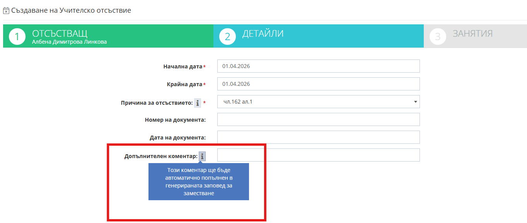Screen dimensions: 527x223
Task: Click the Създаване на Учителско отсъствие heading
Action: [x=71, y=10]
